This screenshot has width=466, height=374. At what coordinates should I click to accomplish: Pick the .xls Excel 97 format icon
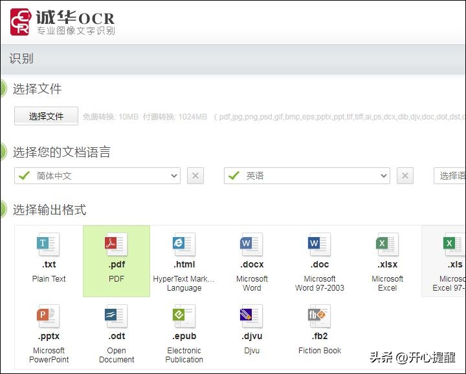pyautogui.click(x=454, y=244)
